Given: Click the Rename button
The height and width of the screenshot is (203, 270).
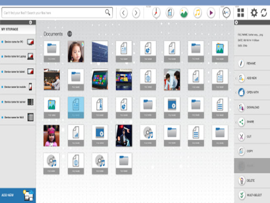Looking at the screenshot, I should point(252,64).
